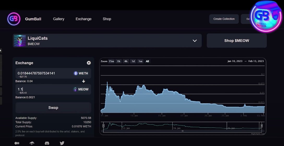Click the ~$26.43 MEOW value estimate
Image resolution: width=284 pixels, height=146 pixels.
[x=23, y=93]
